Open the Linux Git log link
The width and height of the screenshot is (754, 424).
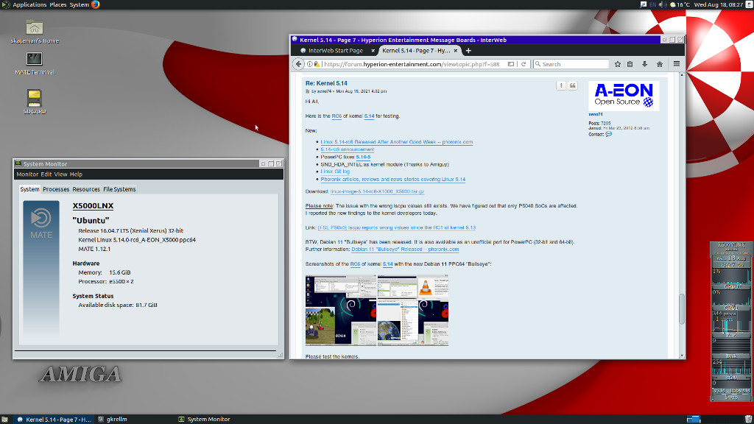point(335,172)
